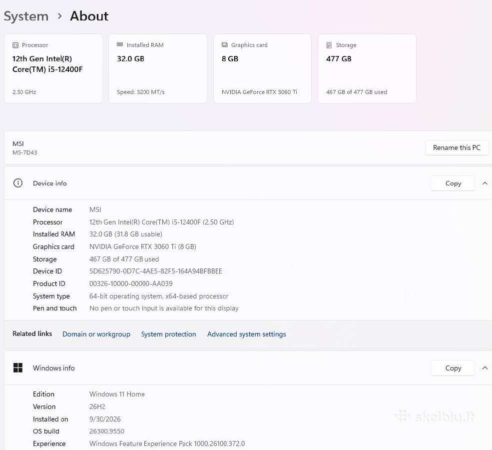Click the Storage row value in Device info

124,259
